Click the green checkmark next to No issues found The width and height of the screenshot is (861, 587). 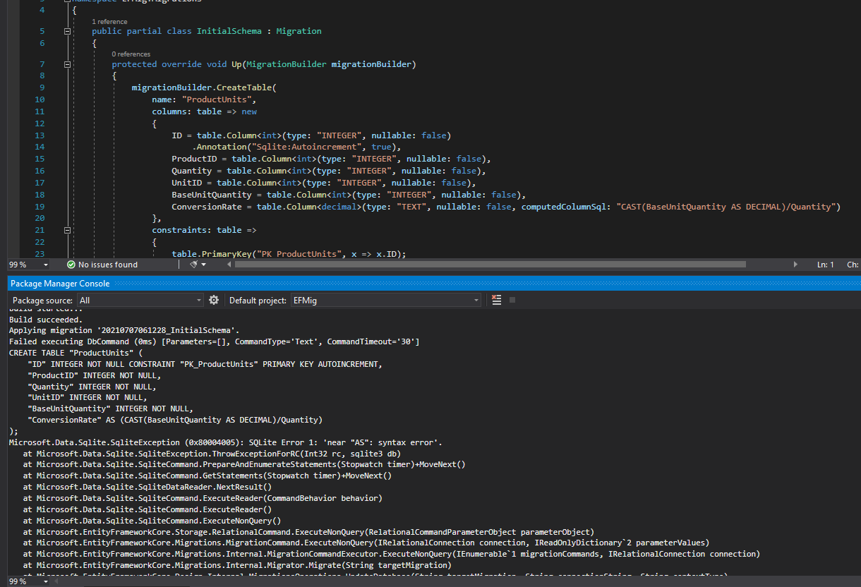71,264
